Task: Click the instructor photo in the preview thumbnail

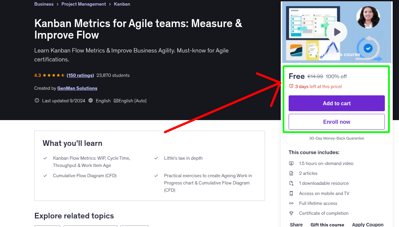Action: coord(368,16)
